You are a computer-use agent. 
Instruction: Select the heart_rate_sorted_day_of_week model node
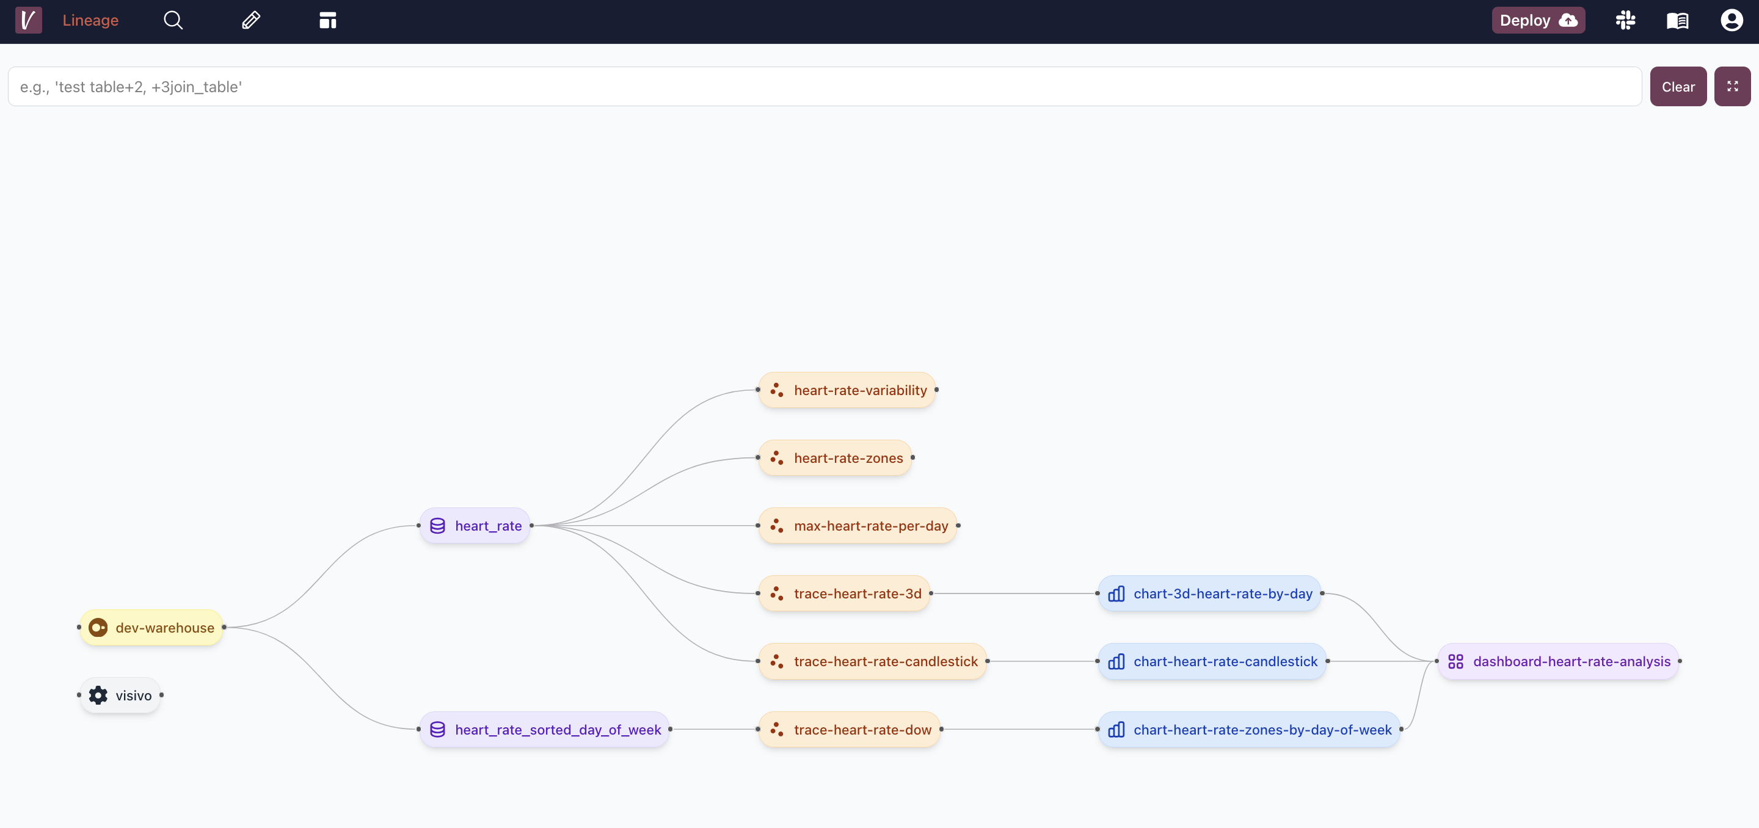pyautogui.click(x=544, y=730)
